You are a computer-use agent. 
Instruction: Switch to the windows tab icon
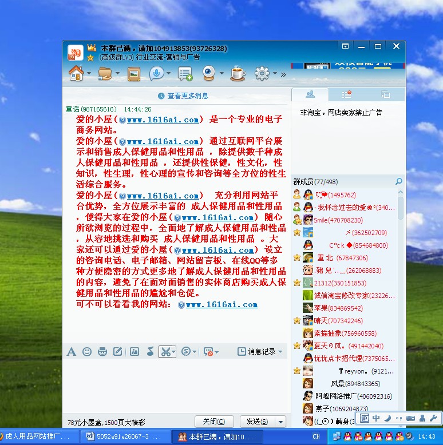[x=386, y=94]
